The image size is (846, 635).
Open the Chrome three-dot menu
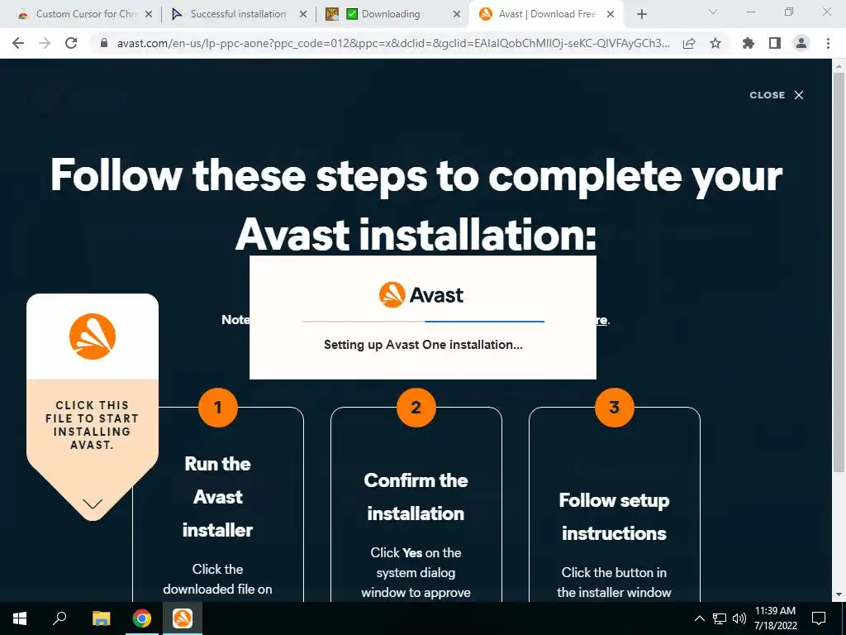[x=828, y=43]
